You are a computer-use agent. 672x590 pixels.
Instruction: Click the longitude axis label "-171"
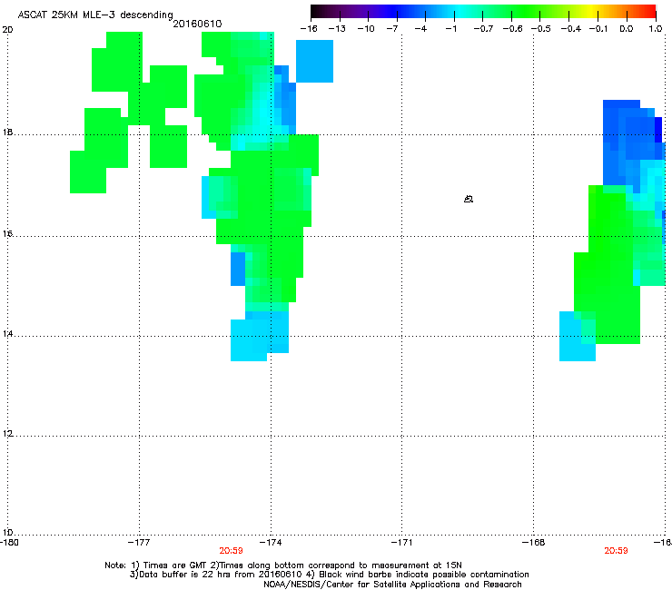[401, 543]
